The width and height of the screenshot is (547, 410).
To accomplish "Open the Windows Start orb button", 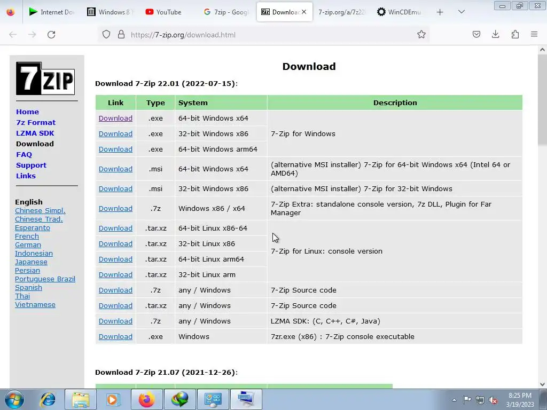I will tap(13, 399).
